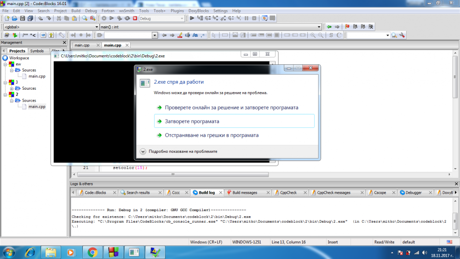The height and width of the screenshot is (259, 460).
Task: Click the red Toggle bookmark flag
Action: 347,27
